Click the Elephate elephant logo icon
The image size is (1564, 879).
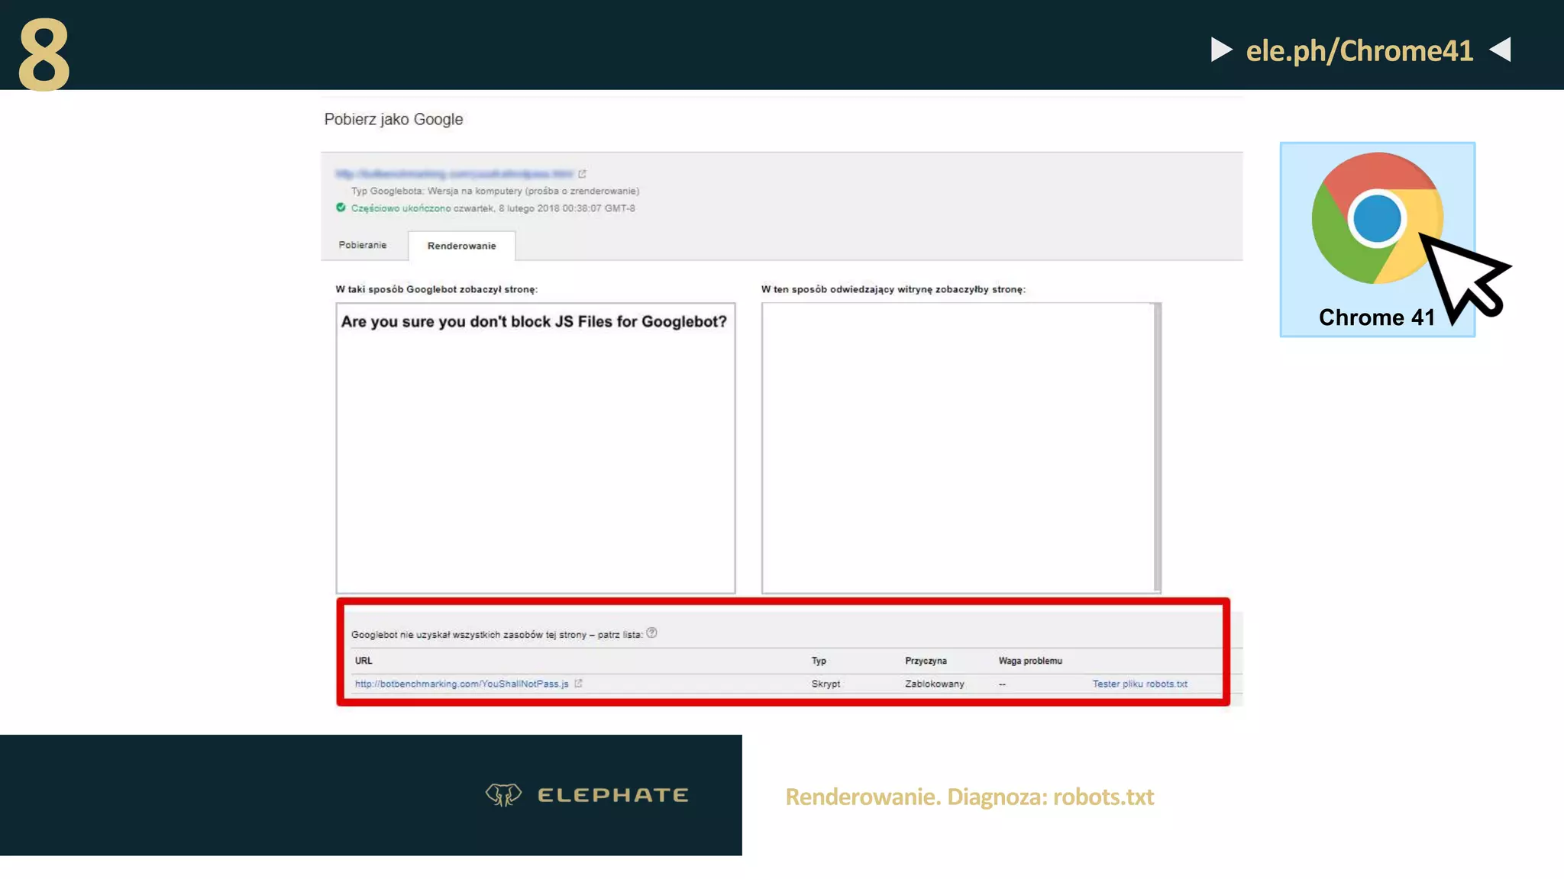pos(503,794)
